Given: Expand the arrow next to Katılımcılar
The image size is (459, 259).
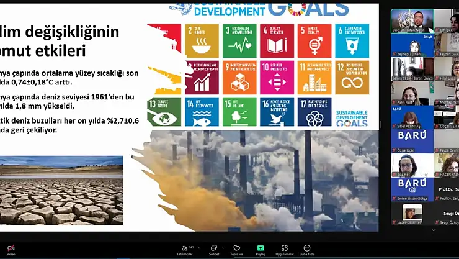Looking at the screenshot, I should pos(198,248).
